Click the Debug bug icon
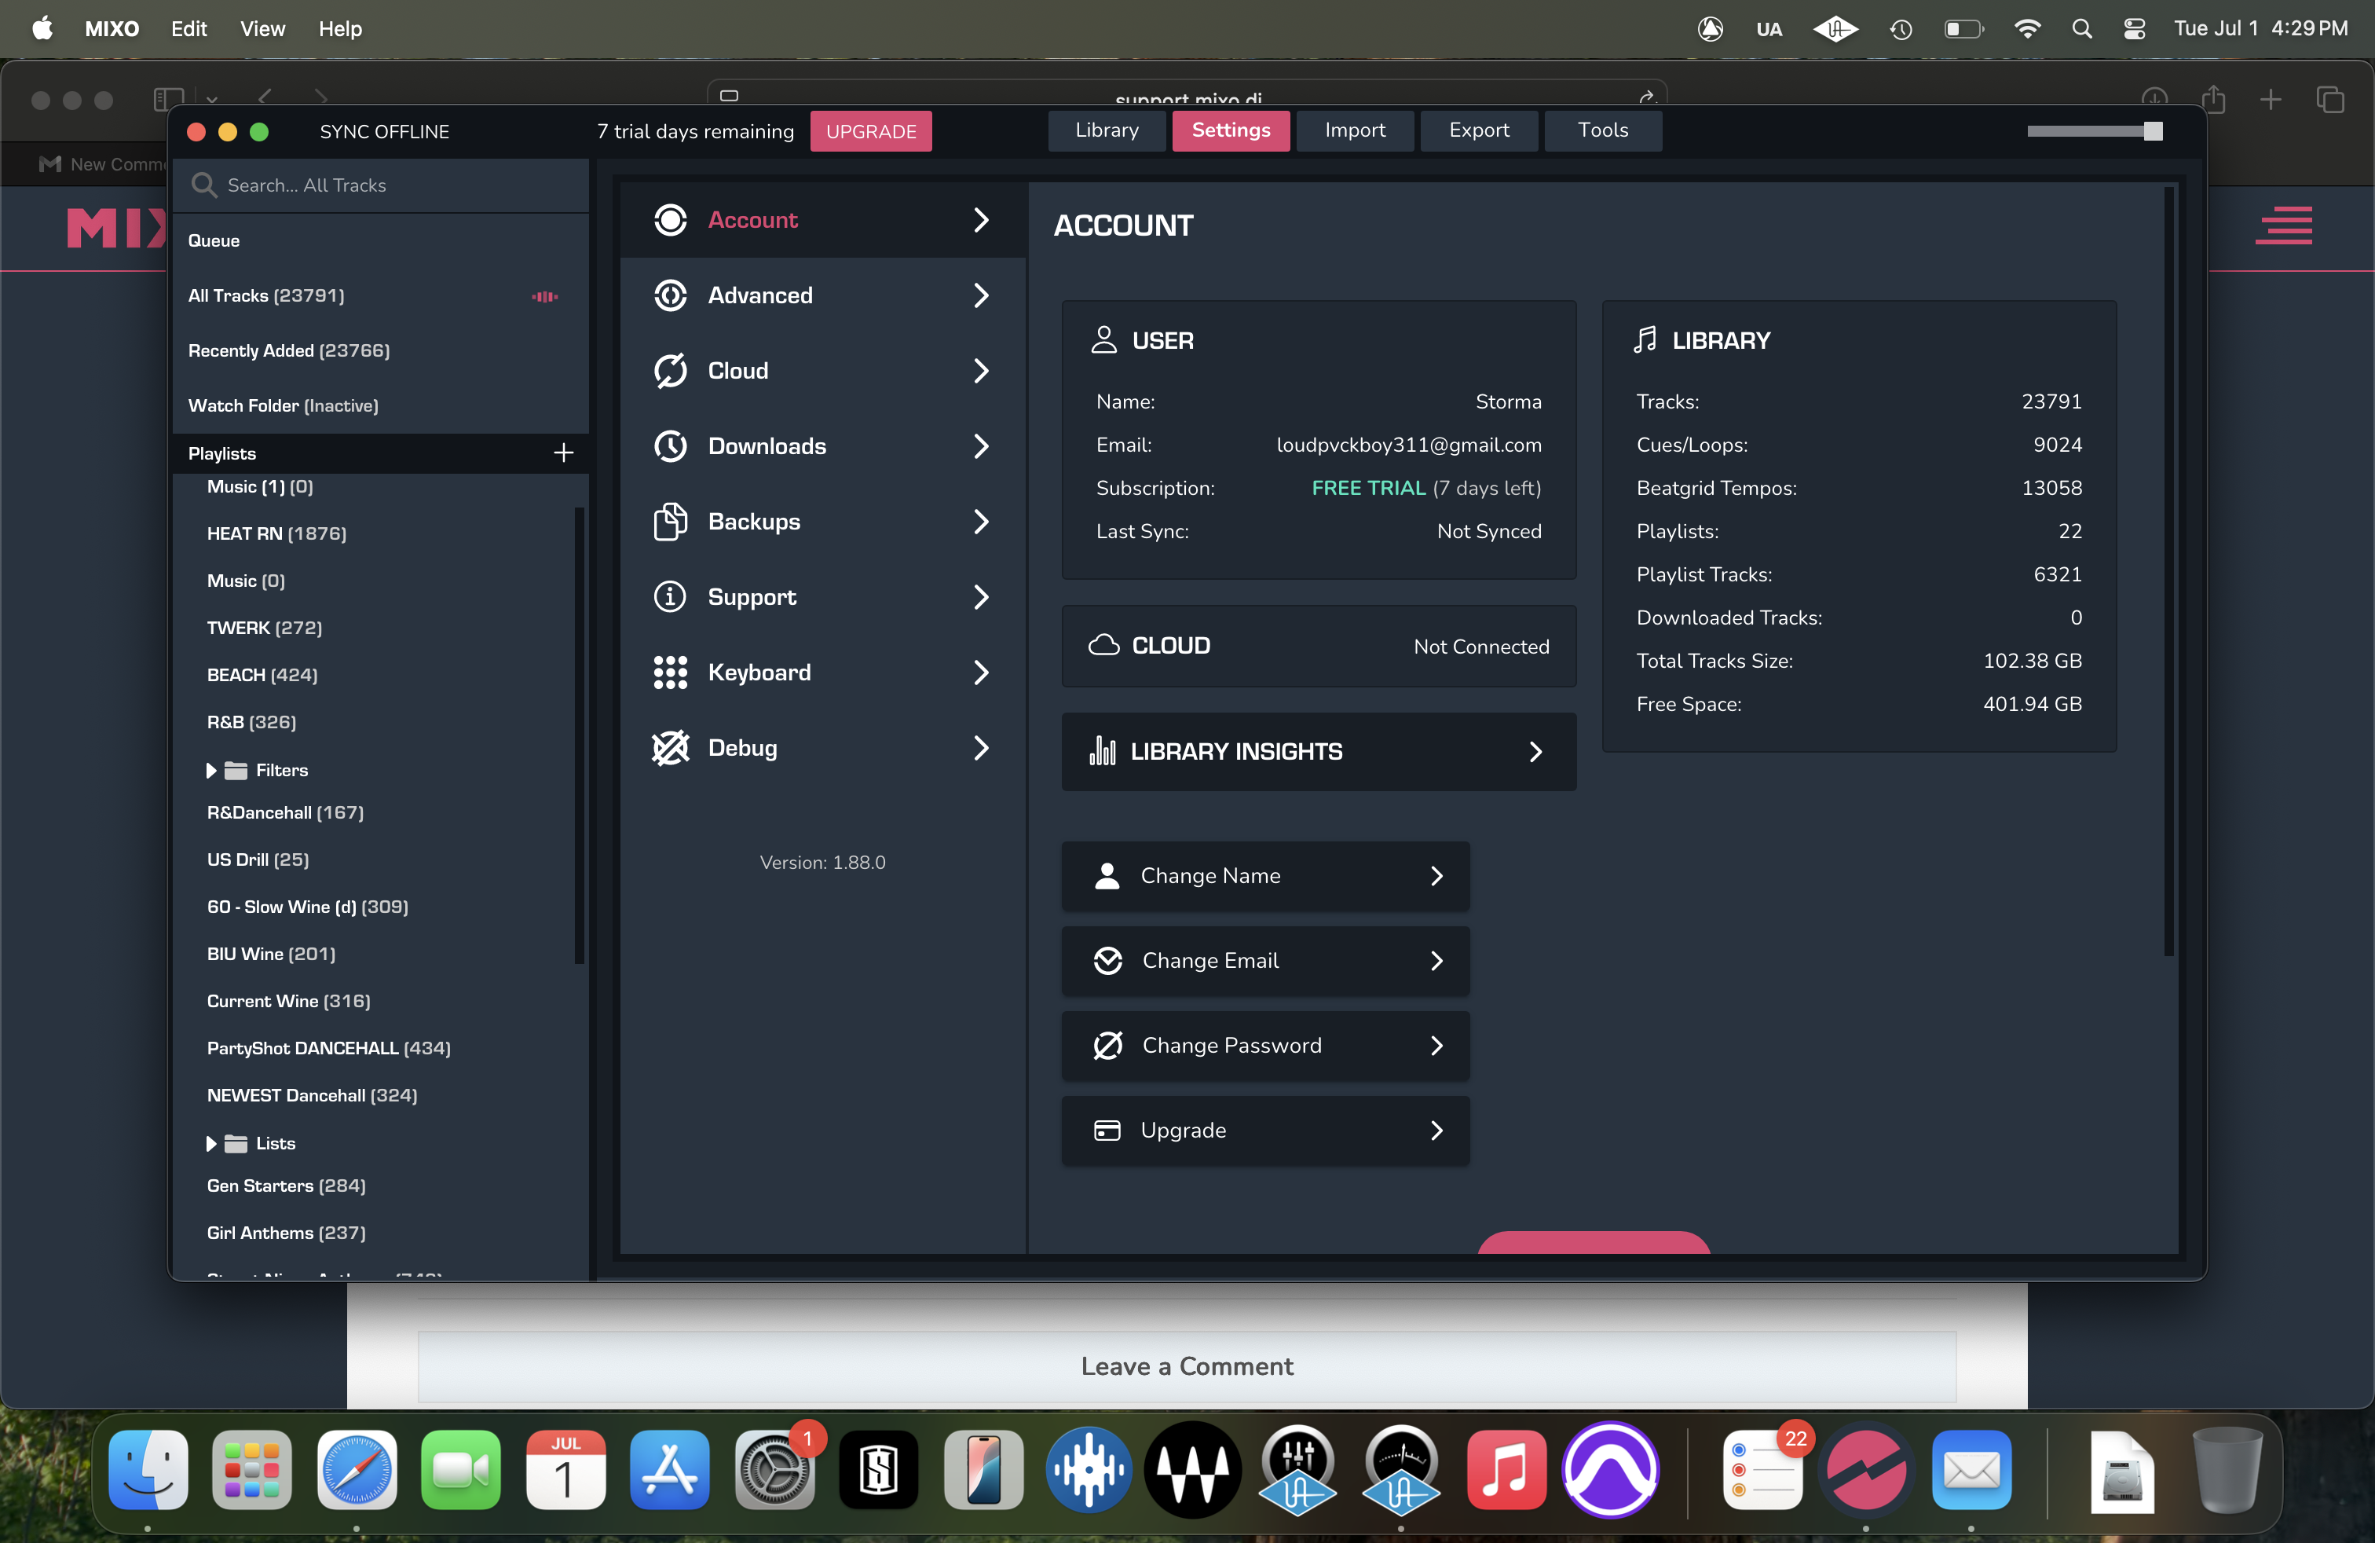 pyautogui.click(x=670, y=748)
